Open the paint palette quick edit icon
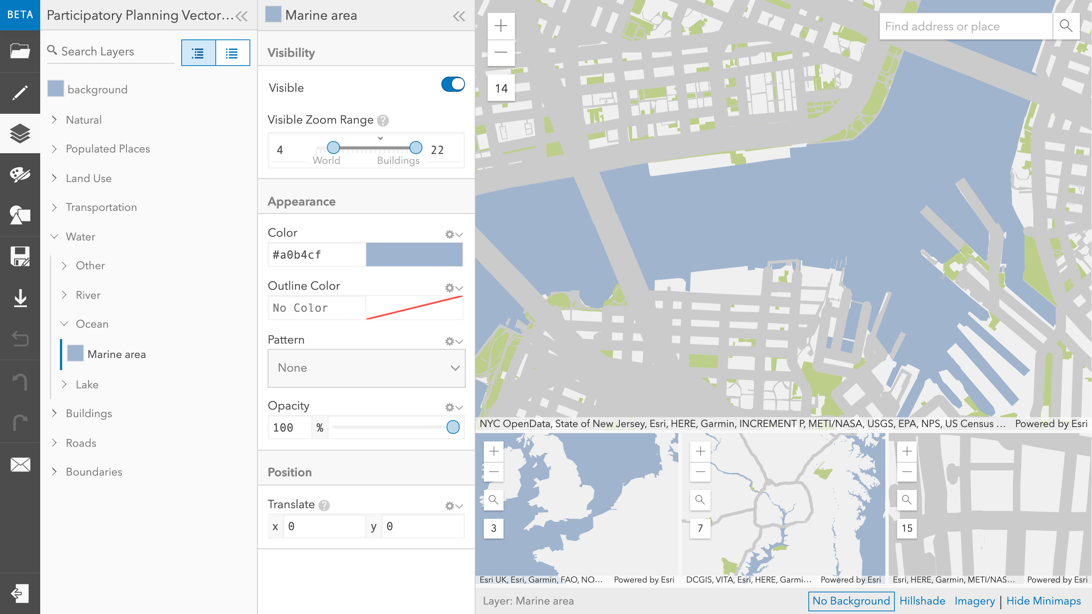Screen dimensions: 1092x614 pos(20,174)
